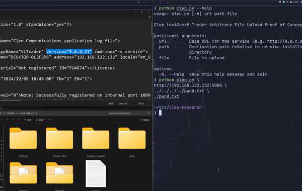Toggle the Details pane button

[144, 120]
